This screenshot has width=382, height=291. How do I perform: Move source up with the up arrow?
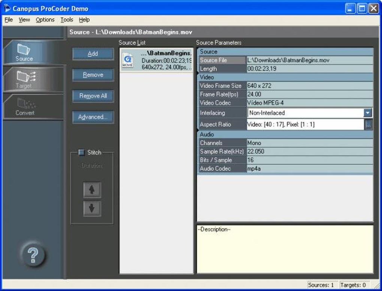pos(92,190)
